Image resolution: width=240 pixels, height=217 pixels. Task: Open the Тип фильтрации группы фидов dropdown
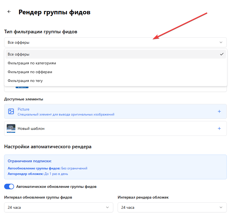pos(115,42)
